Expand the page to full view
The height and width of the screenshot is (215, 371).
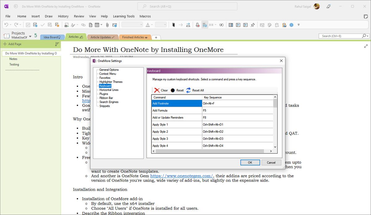[366, 46]
